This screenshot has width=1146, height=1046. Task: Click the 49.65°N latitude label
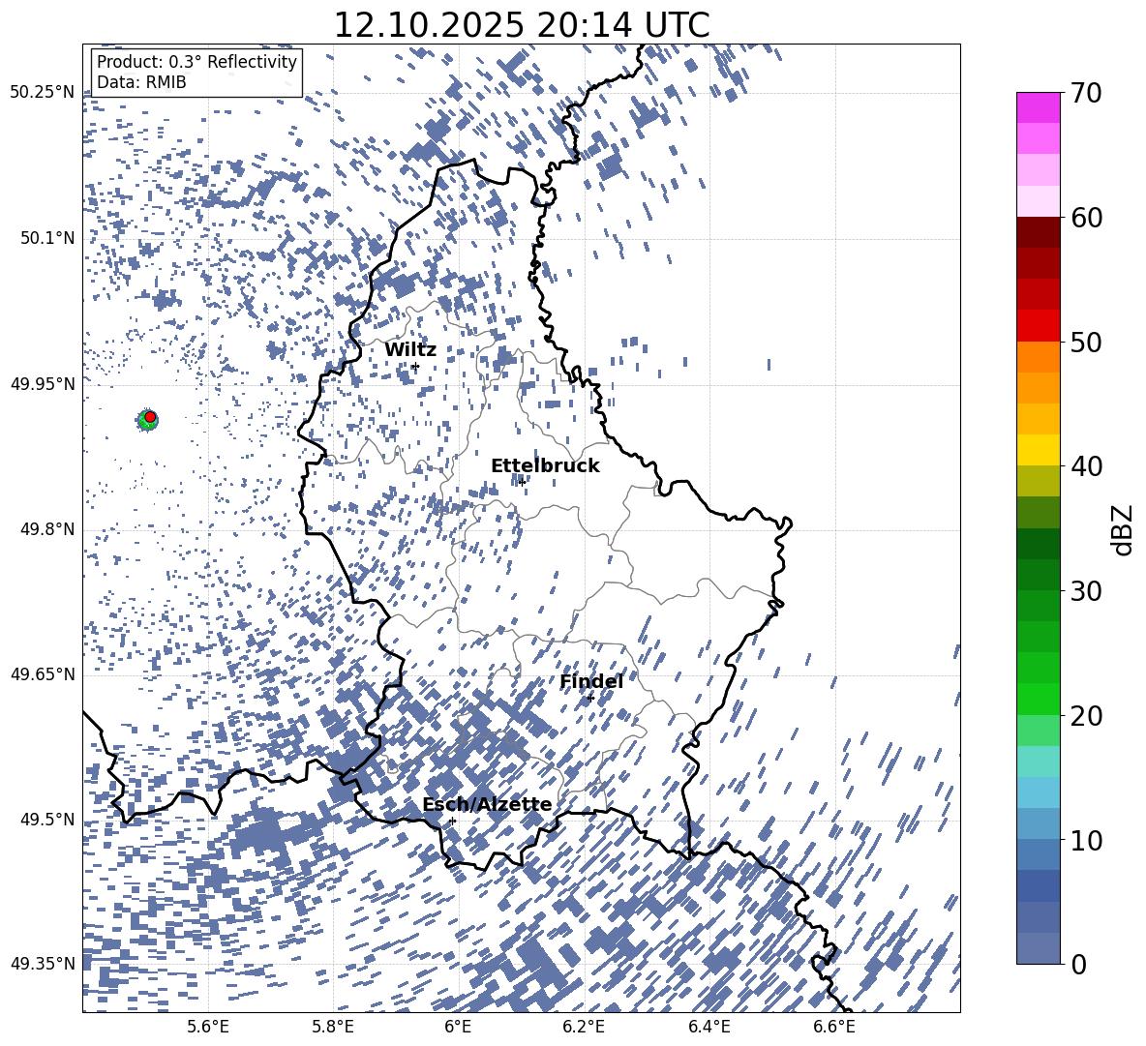(x=43, y=674)
